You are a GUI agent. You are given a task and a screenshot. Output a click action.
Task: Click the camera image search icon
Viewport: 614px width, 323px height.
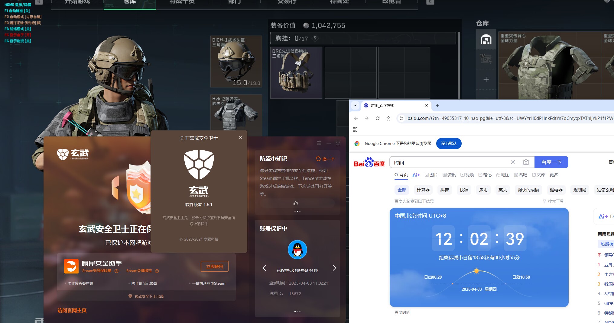[526, 162]
